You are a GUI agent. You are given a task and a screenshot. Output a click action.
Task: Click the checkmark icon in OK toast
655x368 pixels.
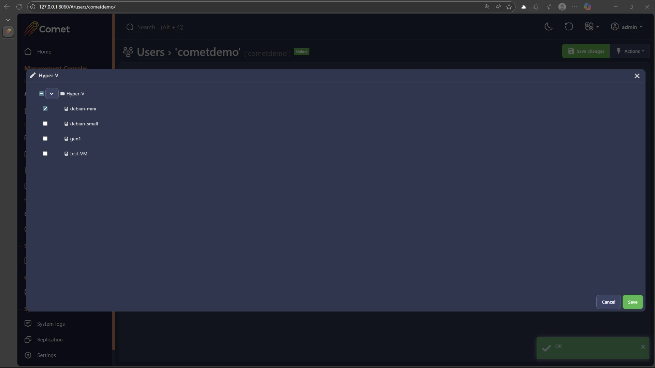(x=547, y=348)
